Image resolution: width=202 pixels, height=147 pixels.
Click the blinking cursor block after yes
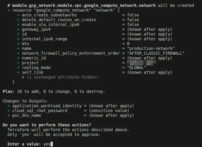tap(52, 144)
